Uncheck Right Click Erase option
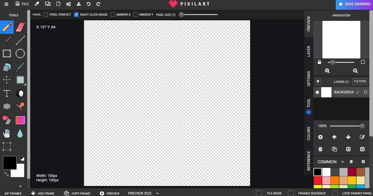Image resolution: width=373 pixels, height=196 pixels. coord(76,14)
